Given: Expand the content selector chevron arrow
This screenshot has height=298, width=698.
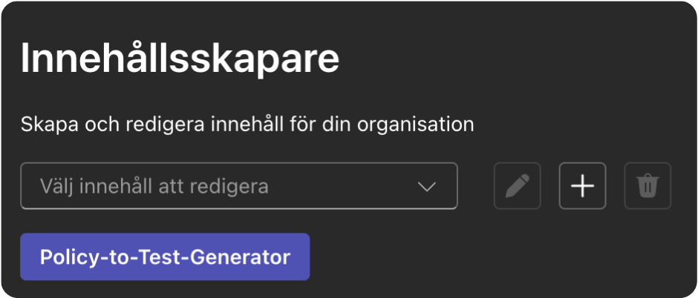Looking at the screenshot, I should click(x=427, y=186).
